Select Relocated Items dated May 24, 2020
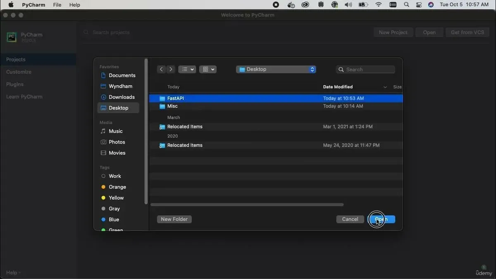Screen dimensions: 496x279 [276, 145]
